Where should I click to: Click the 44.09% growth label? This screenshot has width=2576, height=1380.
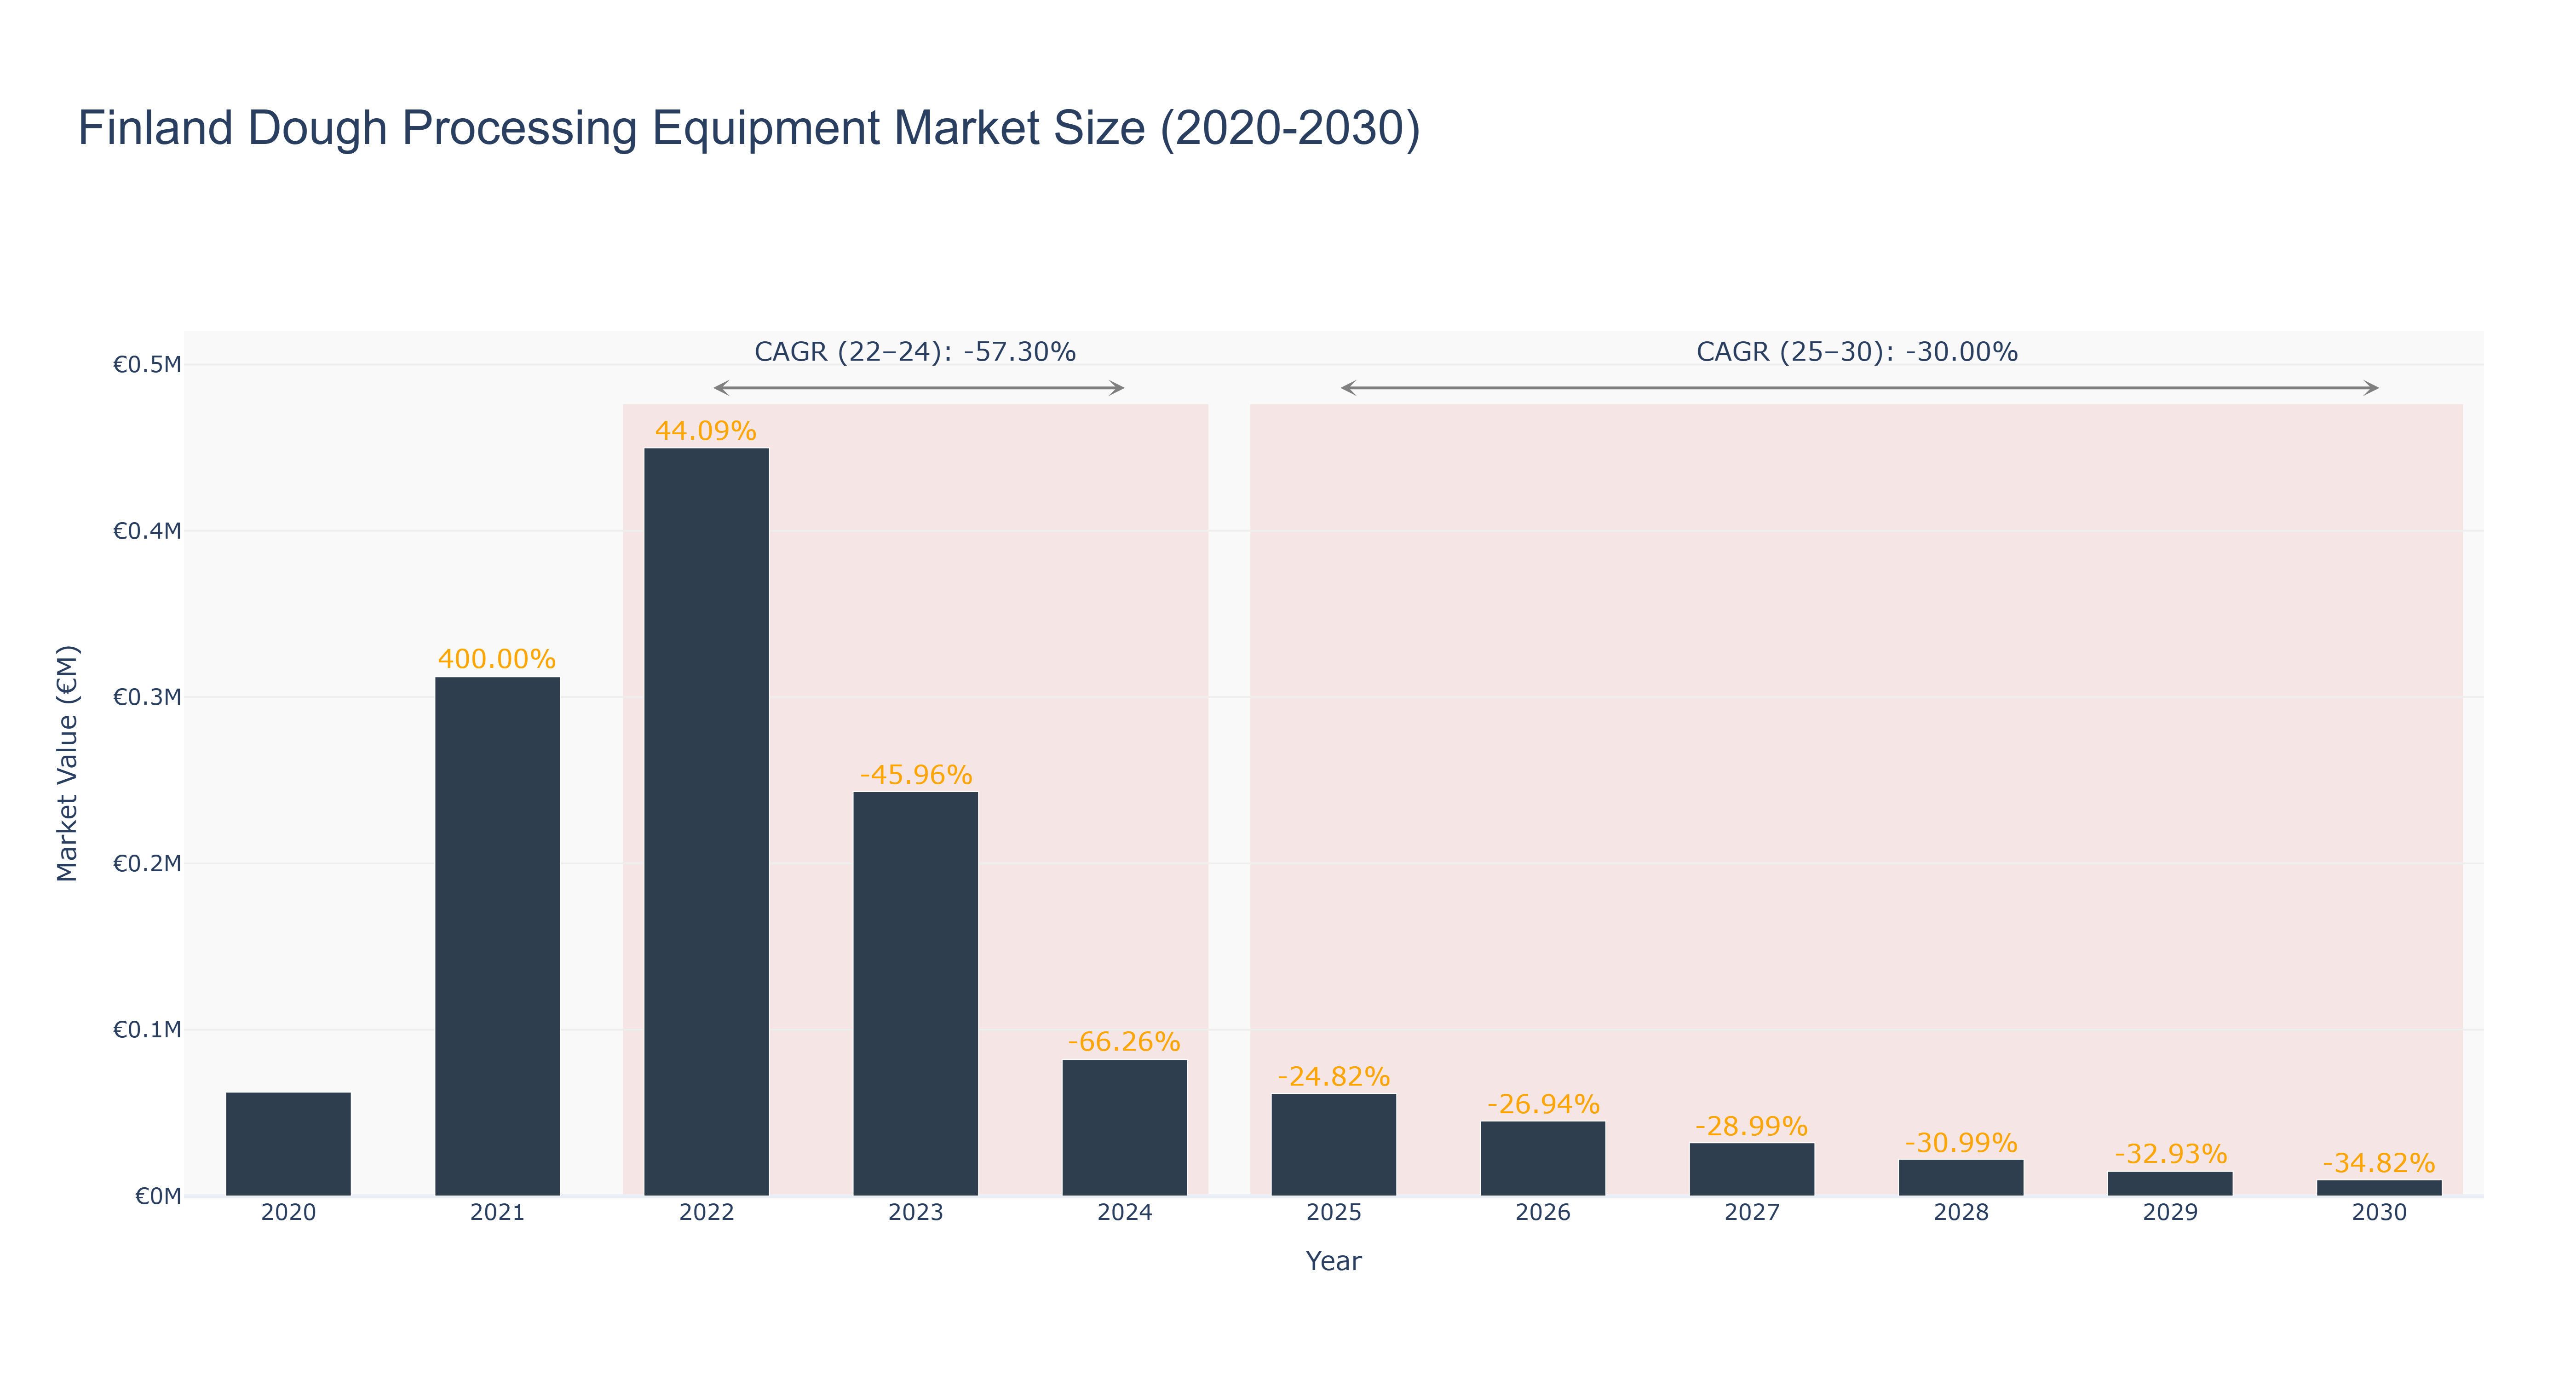tap(706, 431)
